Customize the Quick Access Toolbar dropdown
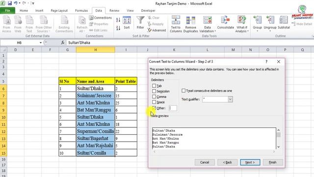Viewport: 314px width, 177px height. (33, 3)
